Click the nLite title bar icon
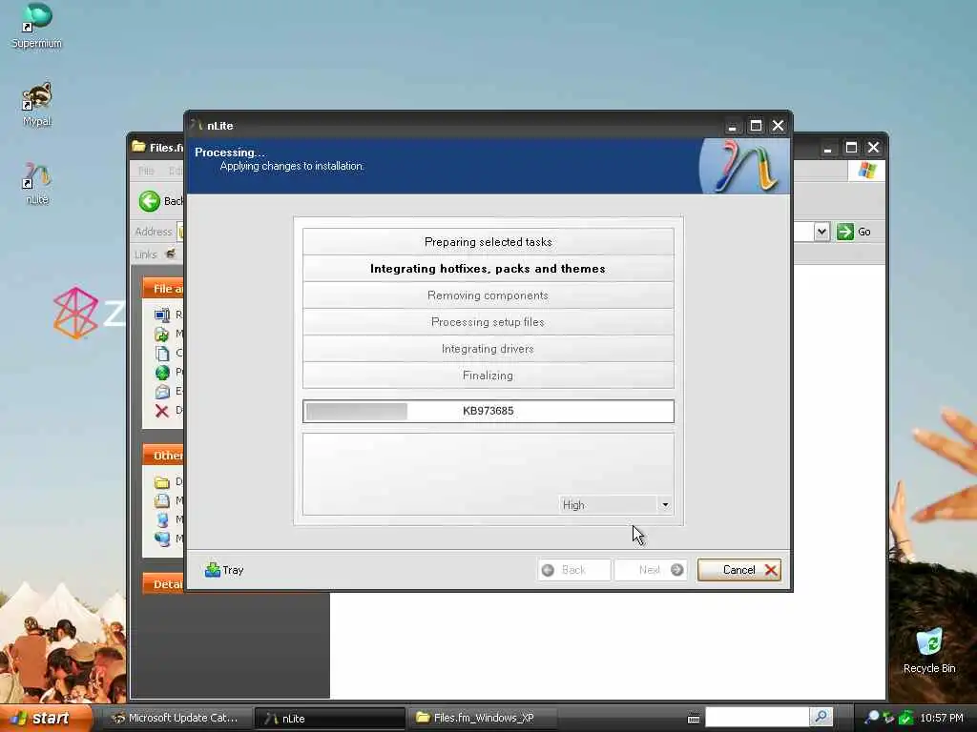This screenshot has height=732, width=977. coord(197,125)
